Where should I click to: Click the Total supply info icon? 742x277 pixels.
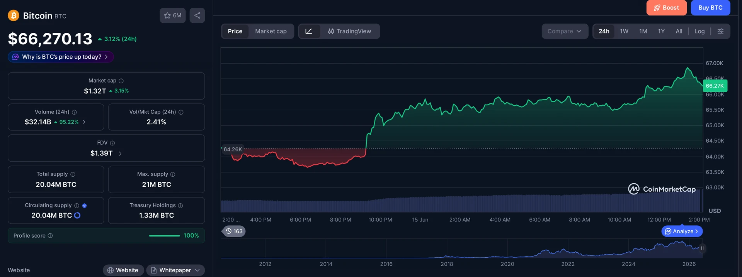click(x=73, y=174)
